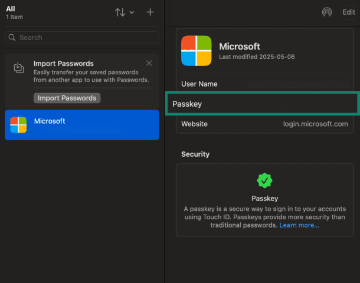Add a new password item
Viewport: 360px width, 283px height.
150,12
